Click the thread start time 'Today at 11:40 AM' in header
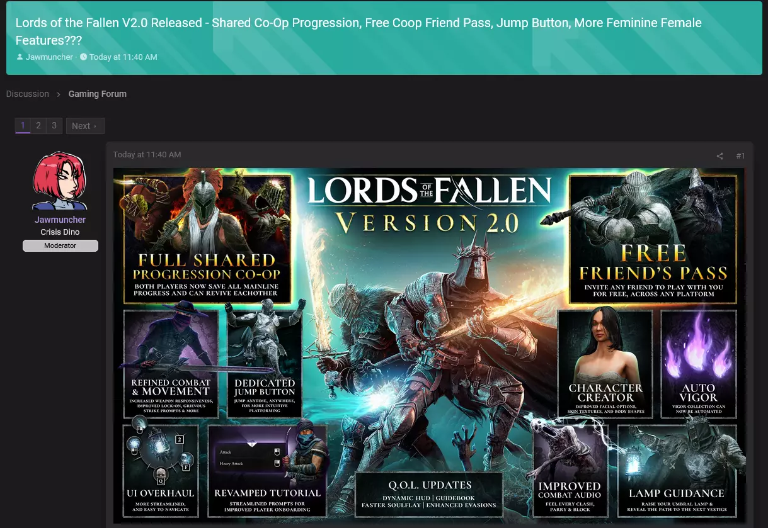 point(123,57)
